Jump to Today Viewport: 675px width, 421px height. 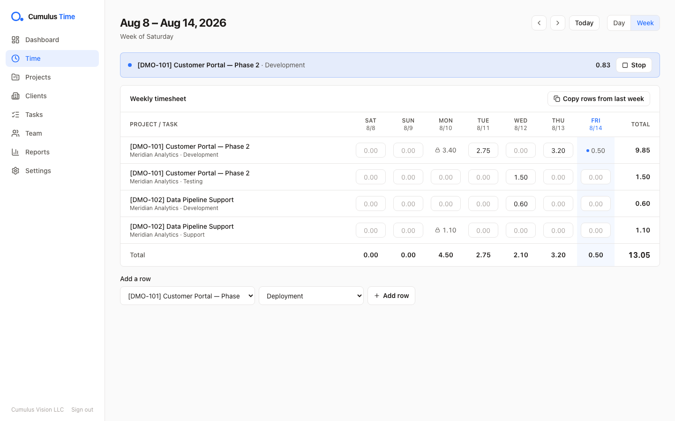tap(584, 23)
